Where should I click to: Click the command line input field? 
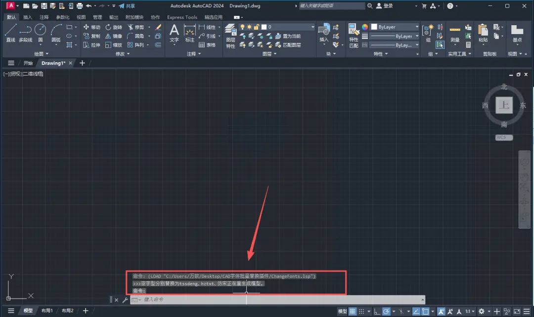[x=277, y=300]
